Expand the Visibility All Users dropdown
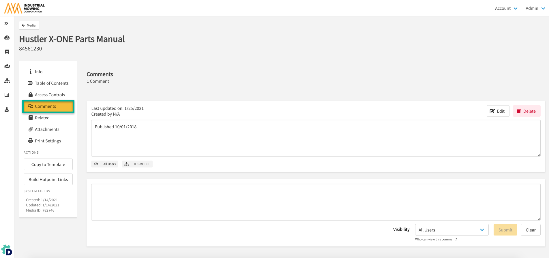This screenshot has height=258, width=549. click(x=451, y=230)
